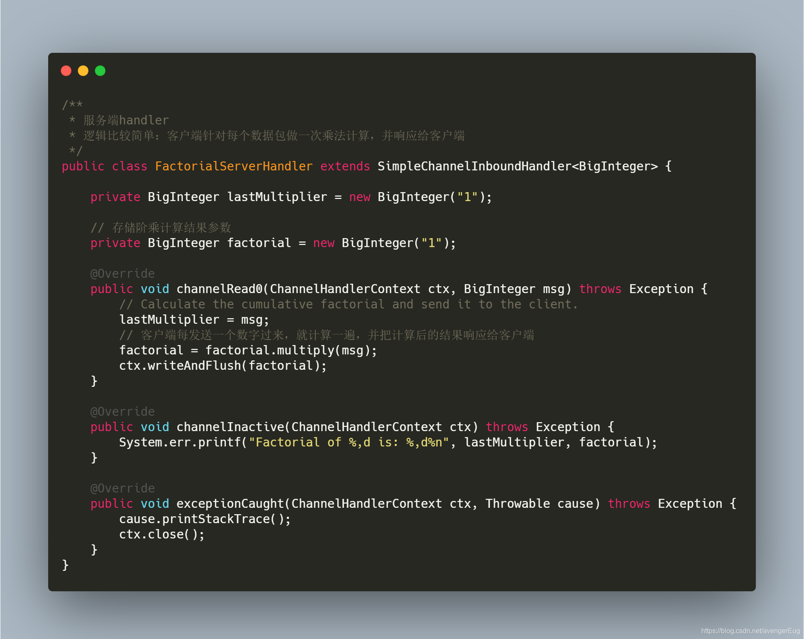
Task: Click the 'cause.printStackTrace();' line
Action: pyautogui.click(x=205, y=519)
